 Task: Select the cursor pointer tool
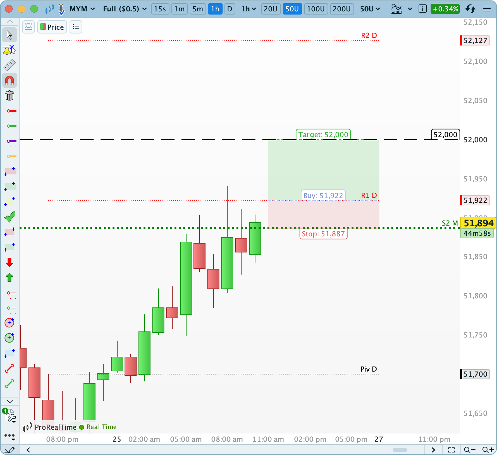[x=9, y=35]
